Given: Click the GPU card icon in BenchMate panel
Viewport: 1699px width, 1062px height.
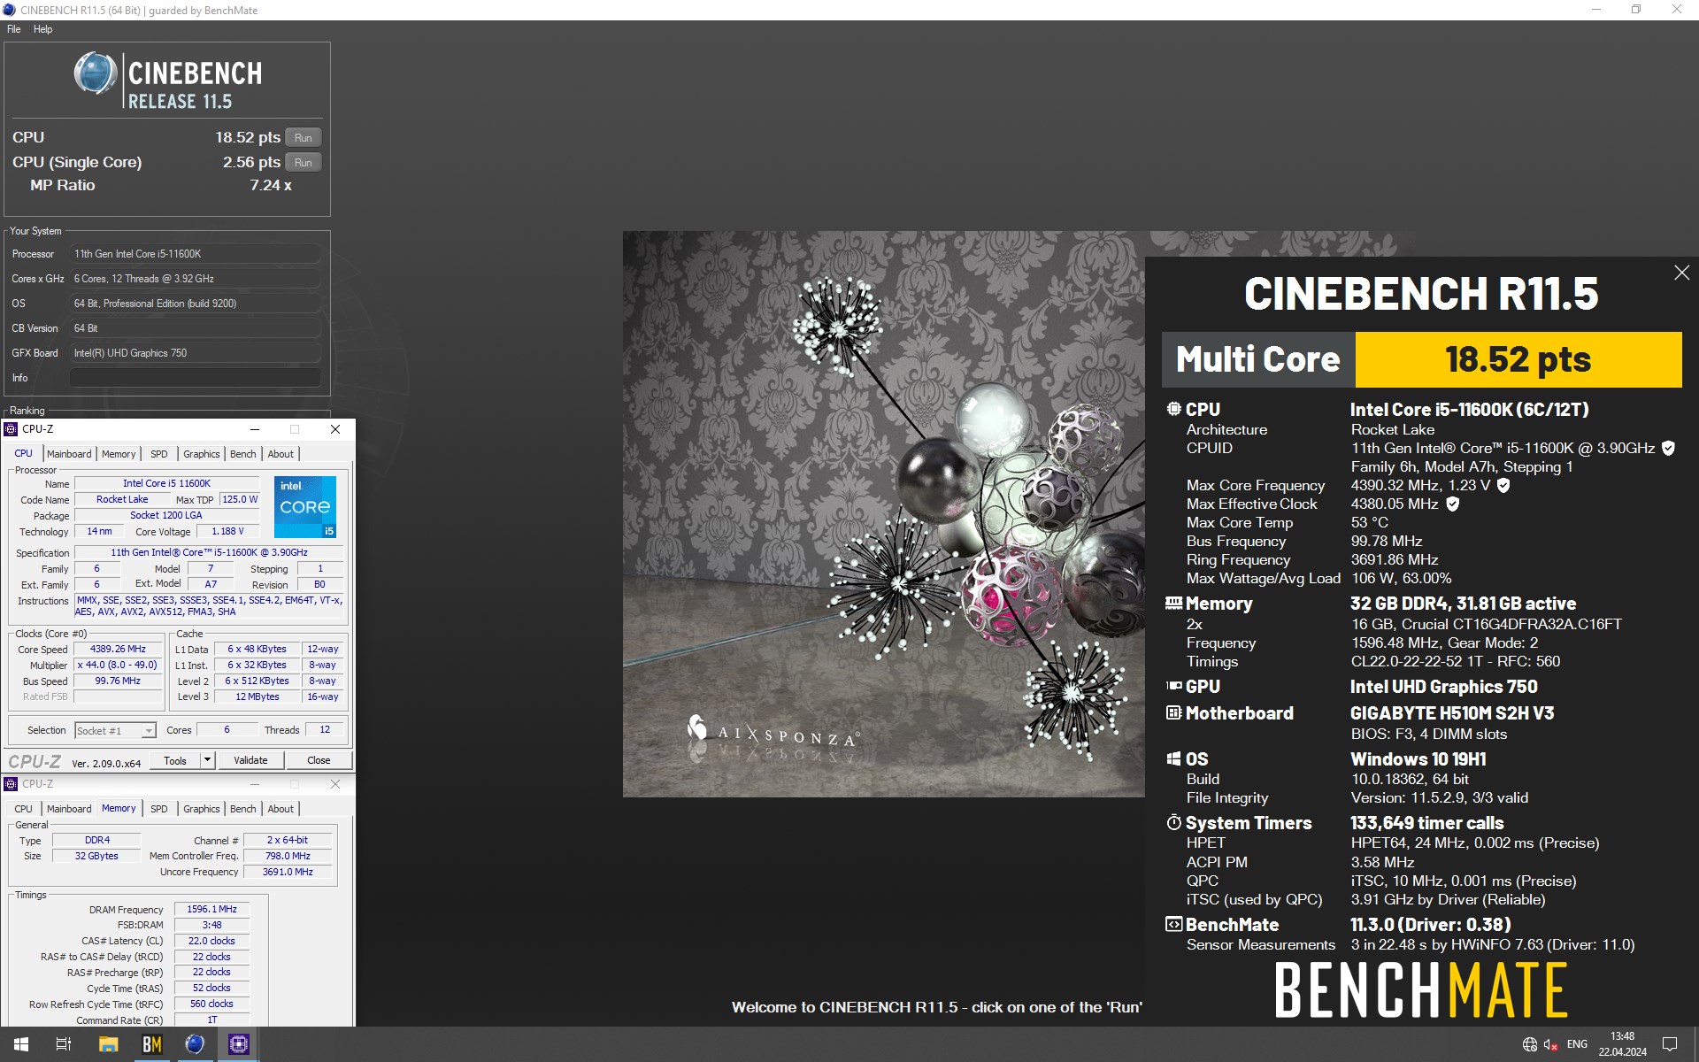Looking at the screenshot, I should coord(1173,686).
